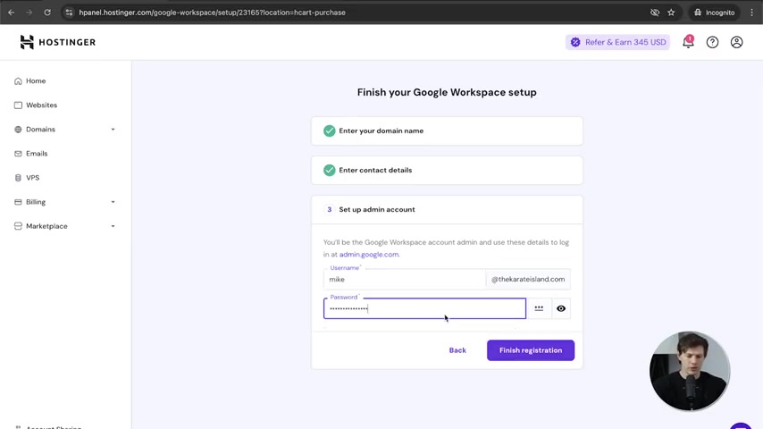Expand the Marketplace dropdown arrow

tap(113, 226)
